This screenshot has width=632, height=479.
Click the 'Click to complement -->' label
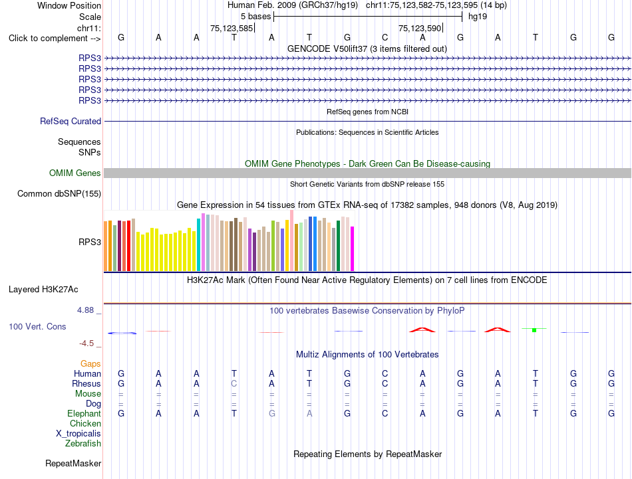click(55, 39)
